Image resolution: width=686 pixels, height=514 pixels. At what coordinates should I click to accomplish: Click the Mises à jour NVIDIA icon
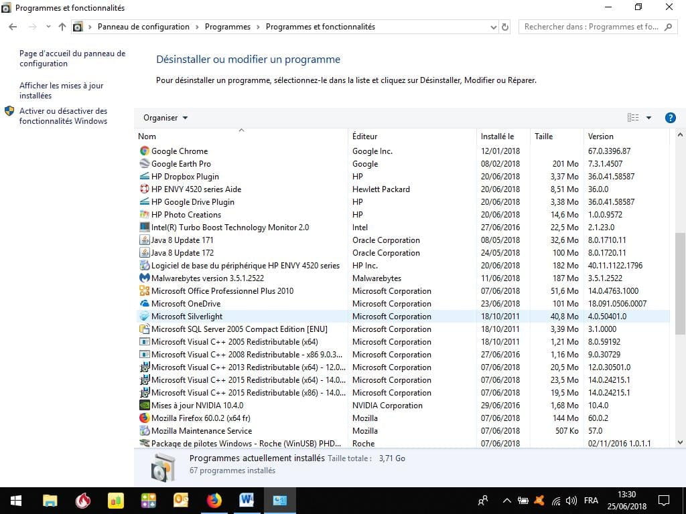tap(145, 405)
